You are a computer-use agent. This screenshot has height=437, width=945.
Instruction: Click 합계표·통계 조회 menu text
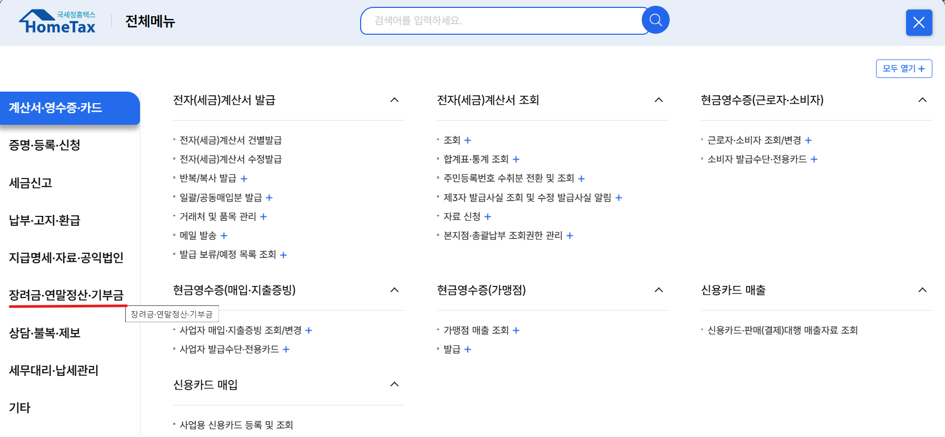pos(476,159)
